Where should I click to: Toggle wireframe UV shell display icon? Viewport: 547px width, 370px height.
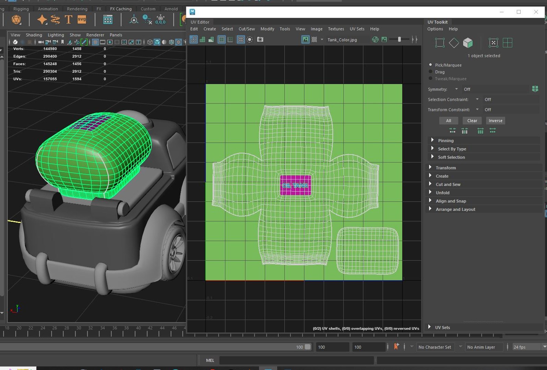pos(194,39)
